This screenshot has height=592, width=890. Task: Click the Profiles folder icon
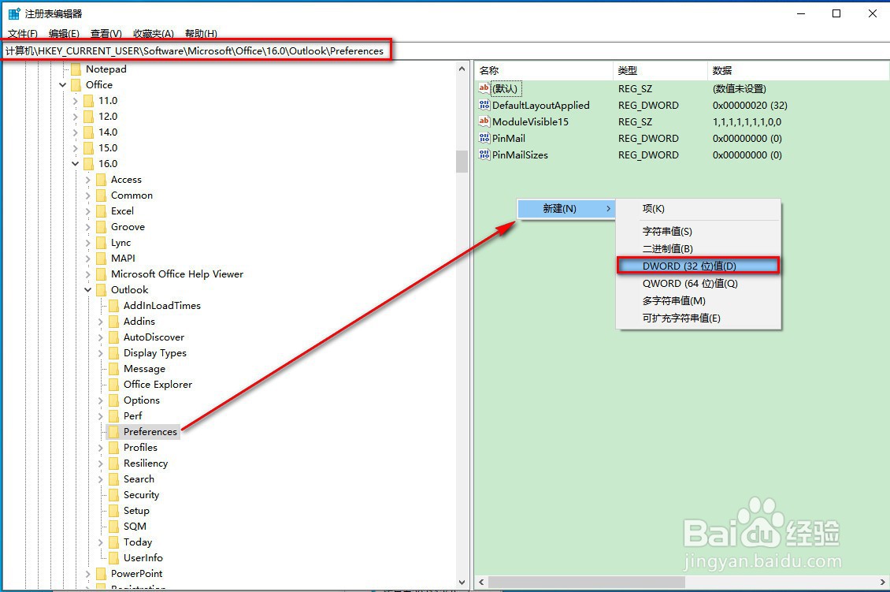tap(113, 449)
